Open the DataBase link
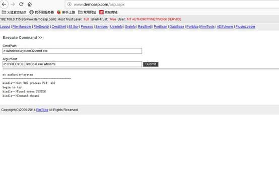The height and width of the screenshot is (192, 279). [x=177, y=27]
